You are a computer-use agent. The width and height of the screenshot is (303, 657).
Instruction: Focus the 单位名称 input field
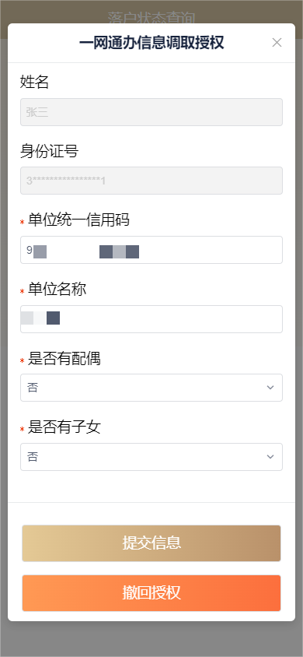click(x=151, y=319)
